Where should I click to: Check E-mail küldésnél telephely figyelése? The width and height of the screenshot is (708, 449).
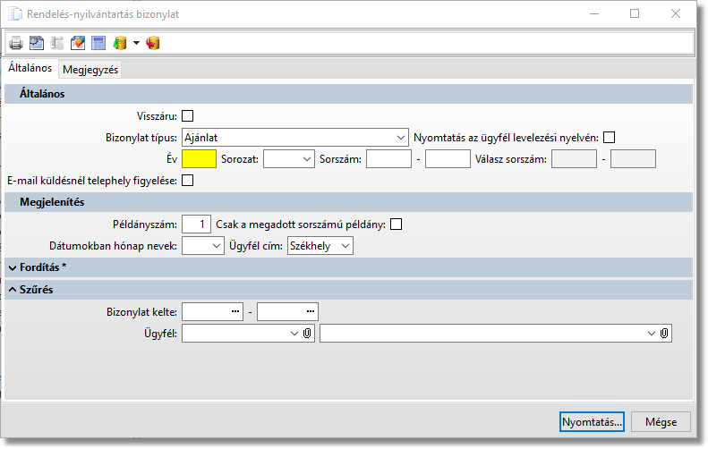click(x=188, y=181)
